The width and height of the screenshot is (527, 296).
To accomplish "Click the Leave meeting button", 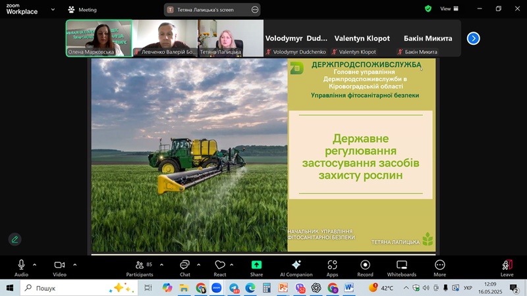I will (507, 267).
